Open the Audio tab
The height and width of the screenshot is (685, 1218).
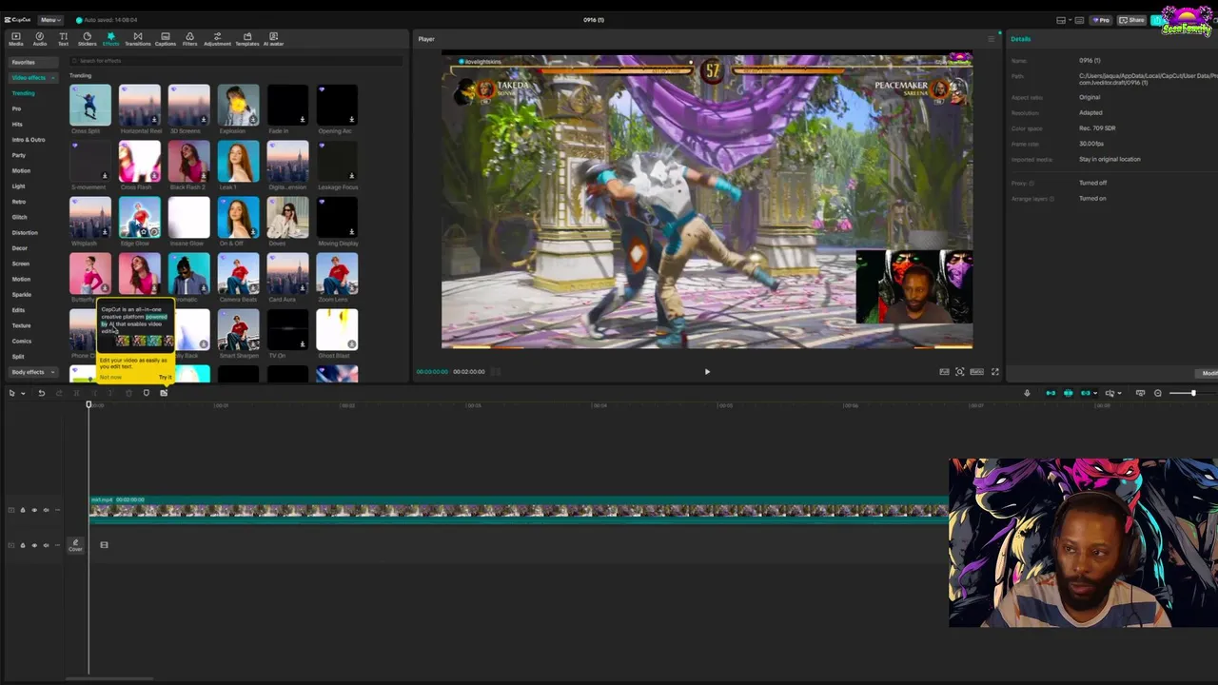(39, 39)
